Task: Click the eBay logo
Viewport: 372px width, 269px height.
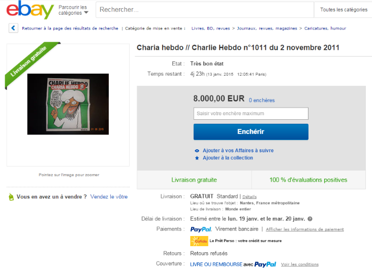Action: pos(30,10)
